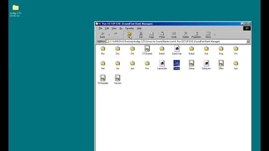
Task: Open the Help menu
Action: click(x=139, y=29)
